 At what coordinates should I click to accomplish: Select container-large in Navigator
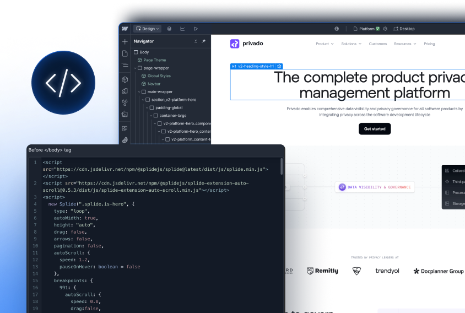coord(173,116)
